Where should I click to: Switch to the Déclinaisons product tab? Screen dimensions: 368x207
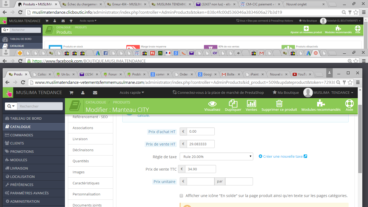[91, 150]
